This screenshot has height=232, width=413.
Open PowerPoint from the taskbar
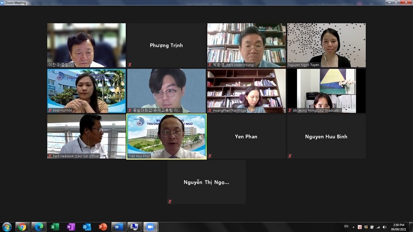(x=103, y=227)
